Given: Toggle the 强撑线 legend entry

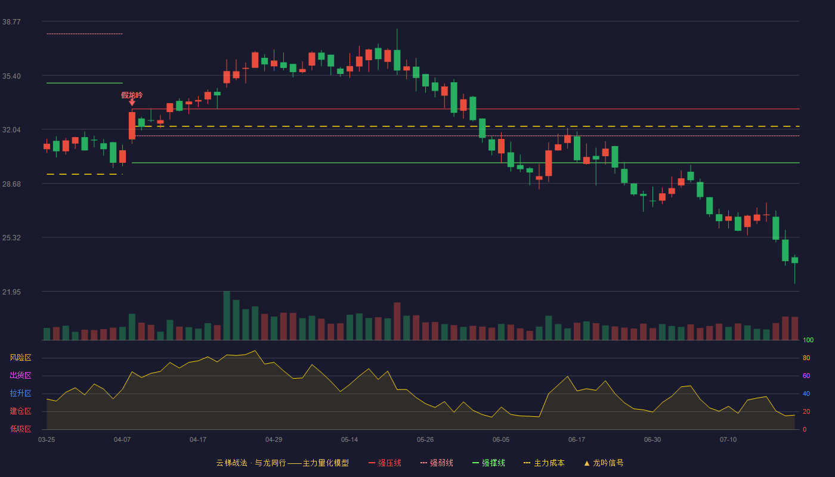Looking at the screenshot, I should [488, 463].
